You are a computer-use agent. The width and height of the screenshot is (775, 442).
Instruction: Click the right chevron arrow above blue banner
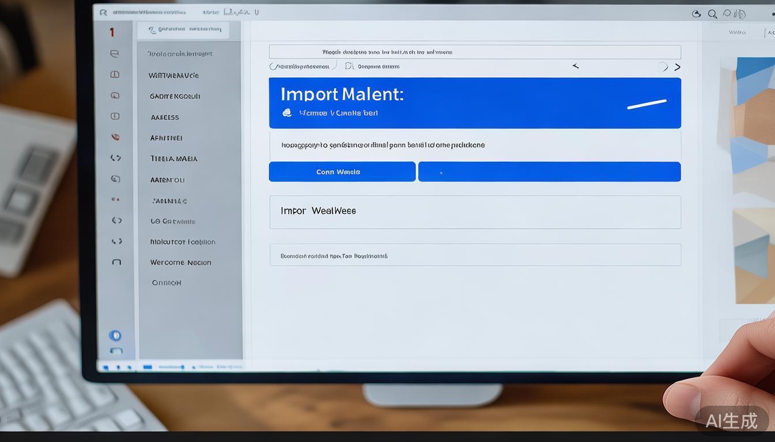tap(677, 67)
